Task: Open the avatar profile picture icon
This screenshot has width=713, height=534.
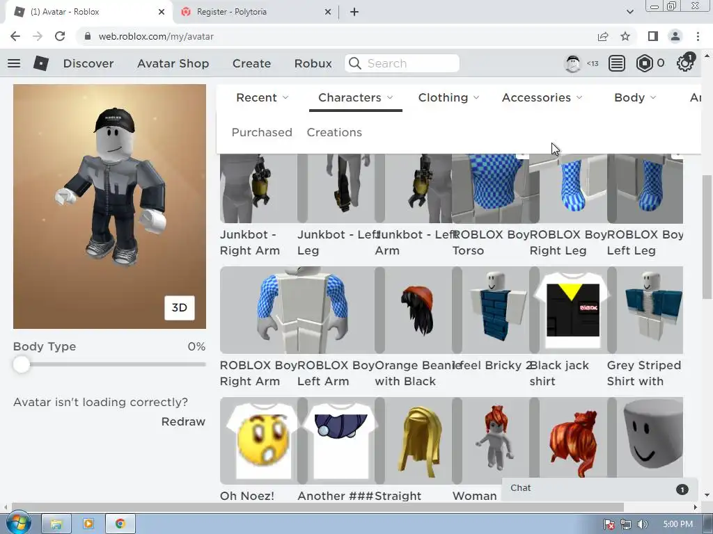Action: [572, 63]
